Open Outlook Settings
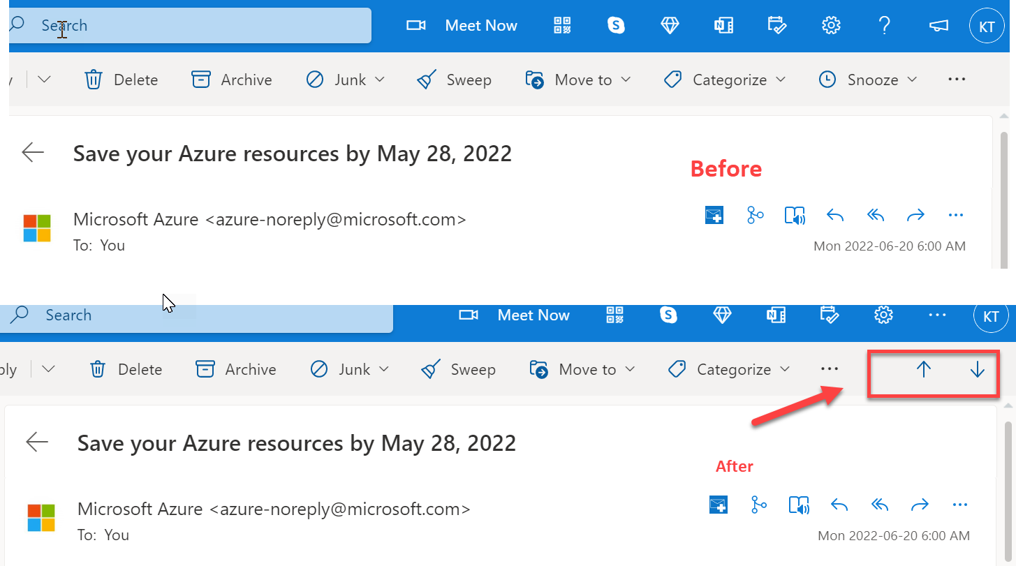The height and width of the screenshot is (566, 1016). click(831, 25)
